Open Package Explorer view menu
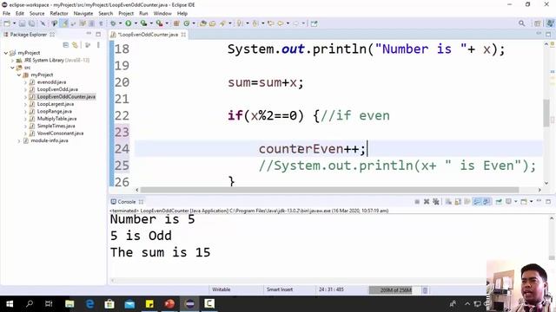The image size is (556, 312). pos(98,45)
